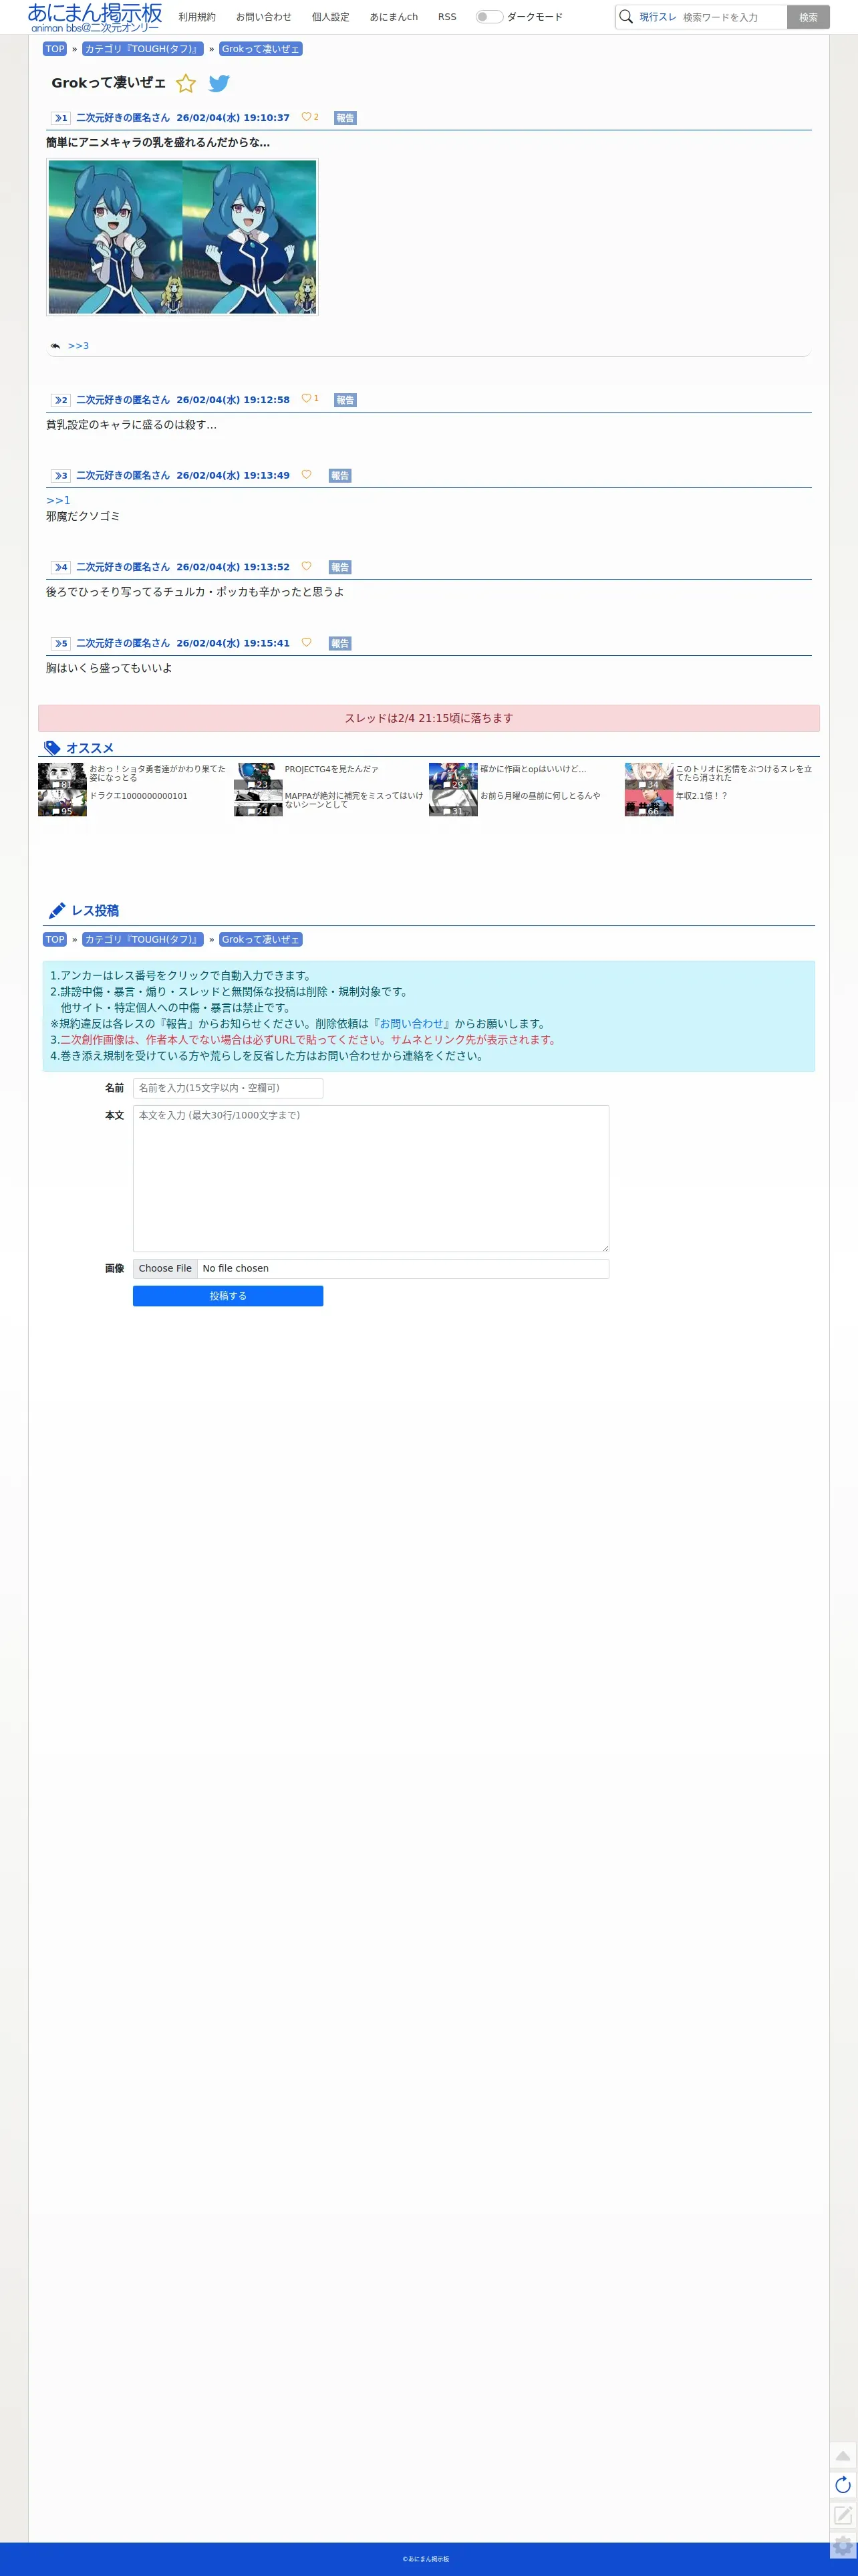
Task: Open the settings gear icon on the right edge
Action: [843, 2546]
